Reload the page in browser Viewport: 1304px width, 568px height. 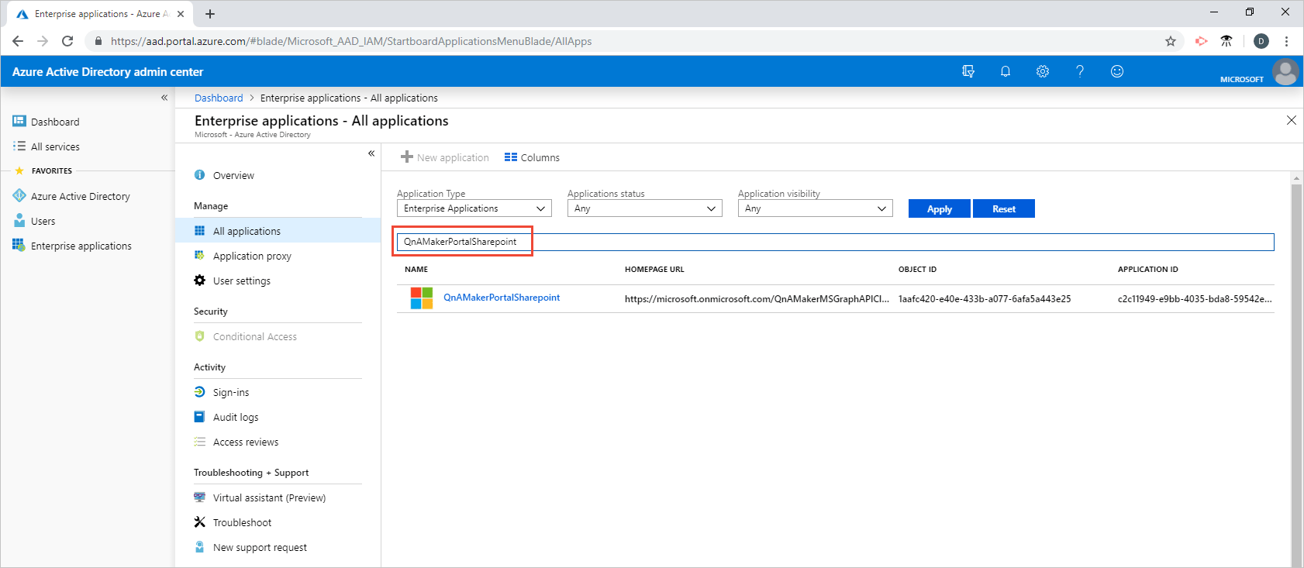click(x=67, y=41)
